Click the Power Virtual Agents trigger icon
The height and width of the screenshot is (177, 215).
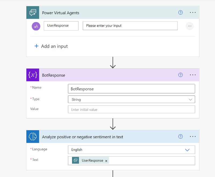33,12
